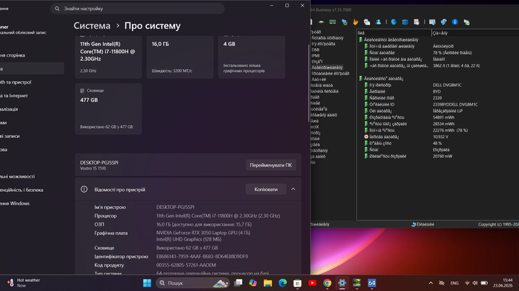Click the first column header in AIDA64 list

point(394,32)
